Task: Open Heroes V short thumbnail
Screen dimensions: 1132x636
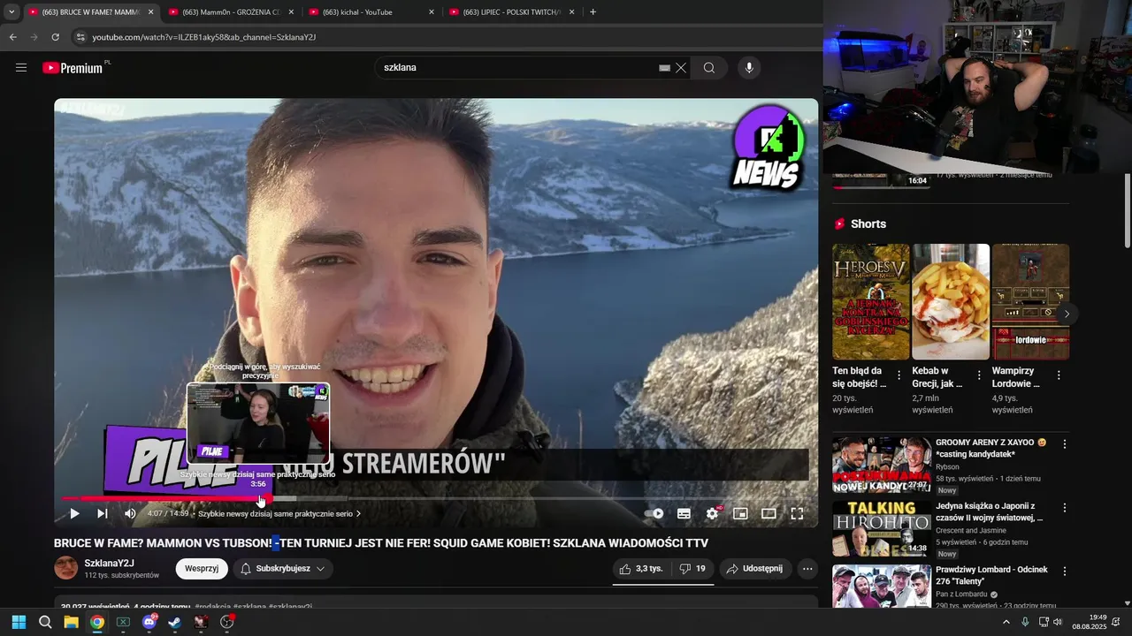Action: [x=871, y=301]
